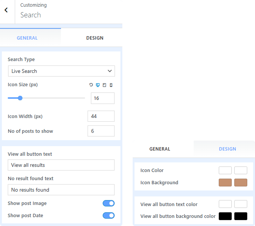255x226 pixels.
Task: Click the View all button text field
Action: pos(61,165)
